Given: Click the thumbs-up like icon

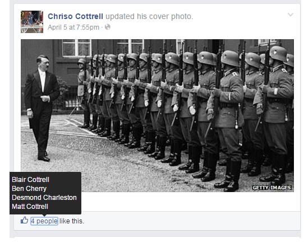Looking at the screenshot, I should click(x=25, y=220).
